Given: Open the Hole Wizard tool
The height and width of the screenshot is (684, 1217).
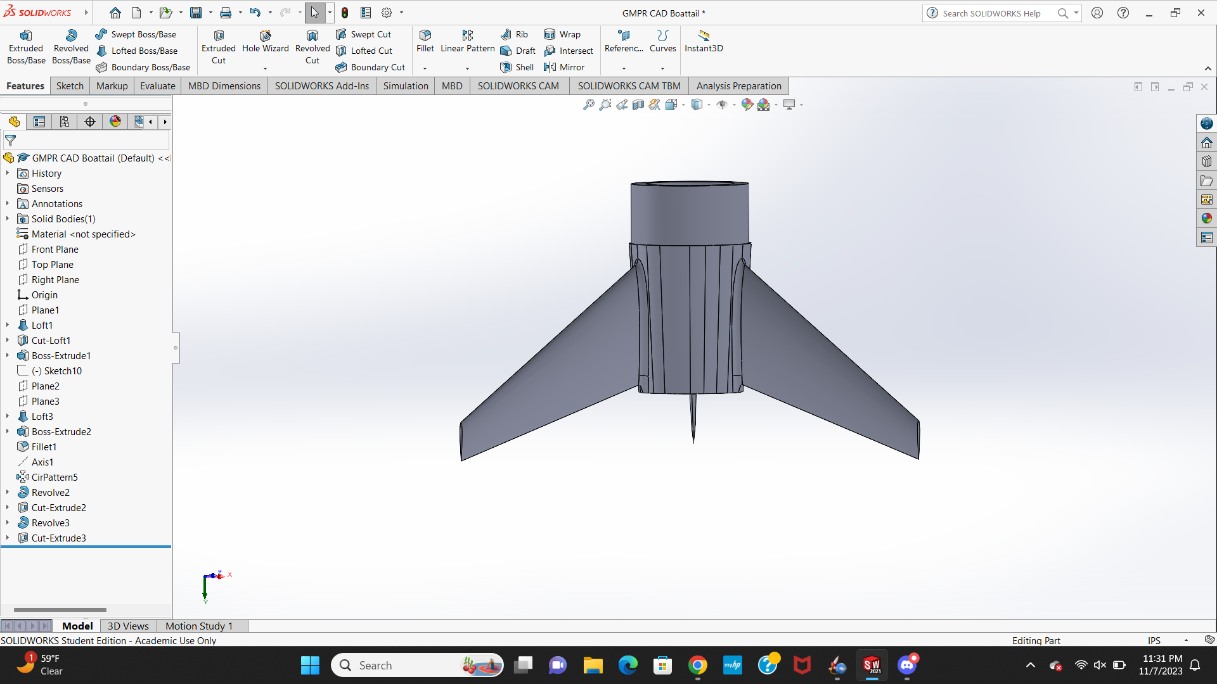Looking at the screenshot, I should 266,42.
